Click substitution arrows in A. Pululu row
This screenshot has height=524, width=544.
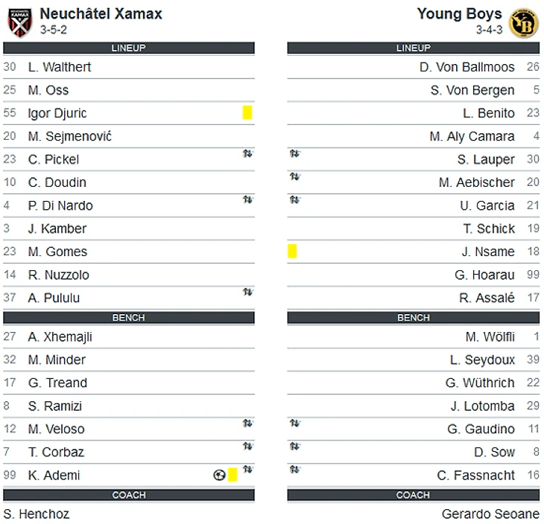[x=247, y=292]
